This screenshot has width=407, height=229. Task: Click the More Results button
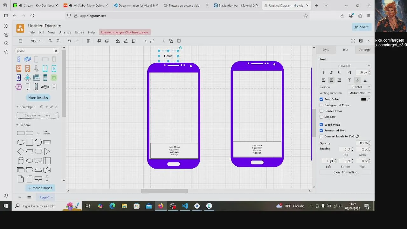pyautogui.click(x=38, y=98)
